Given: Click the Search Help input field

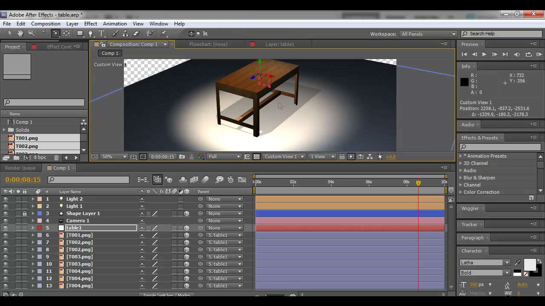Looking at the screenshot, I should click(x=502, y=34).
